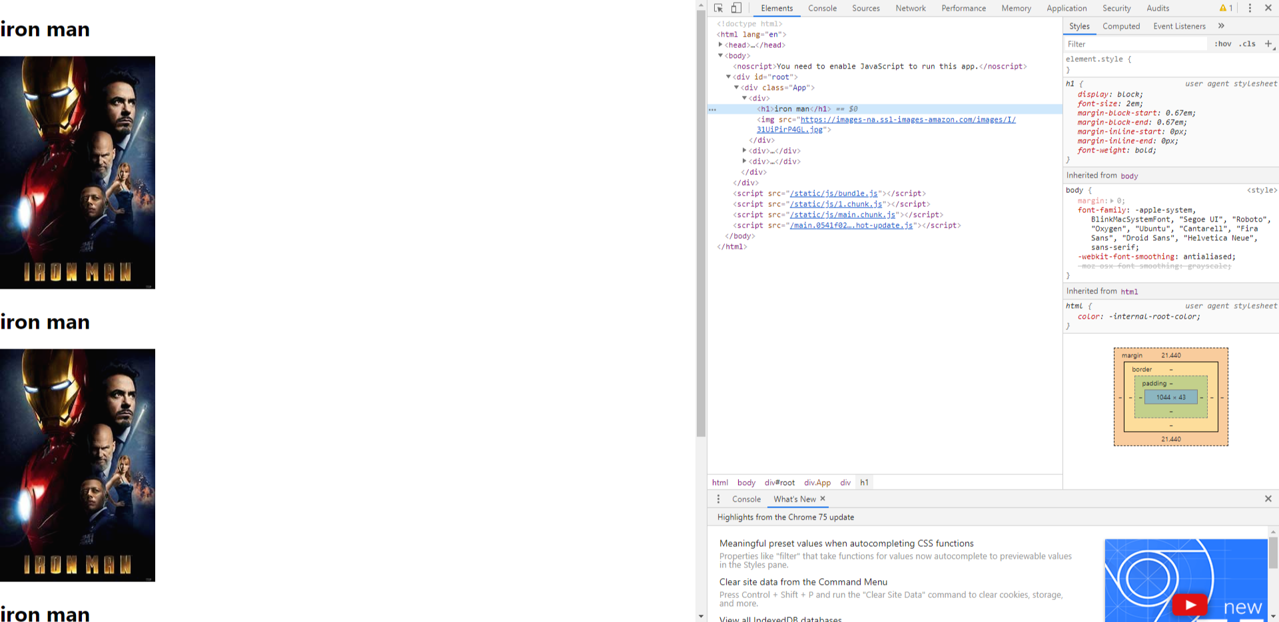Select the What's New drawer tab
The image size is (1279, 622).
pos(794,499)
